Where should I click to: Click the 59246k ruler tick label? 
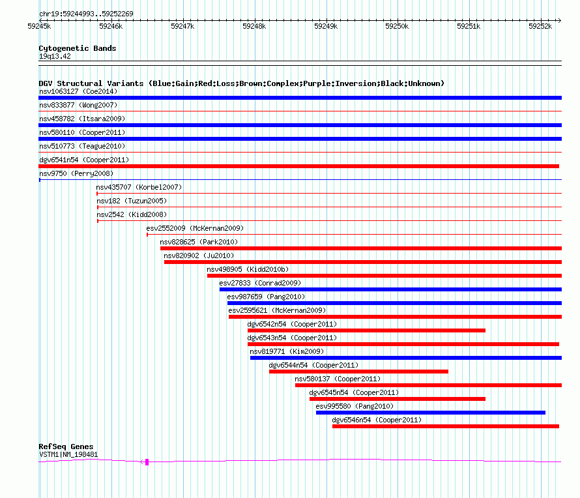[x=111, y=26]
